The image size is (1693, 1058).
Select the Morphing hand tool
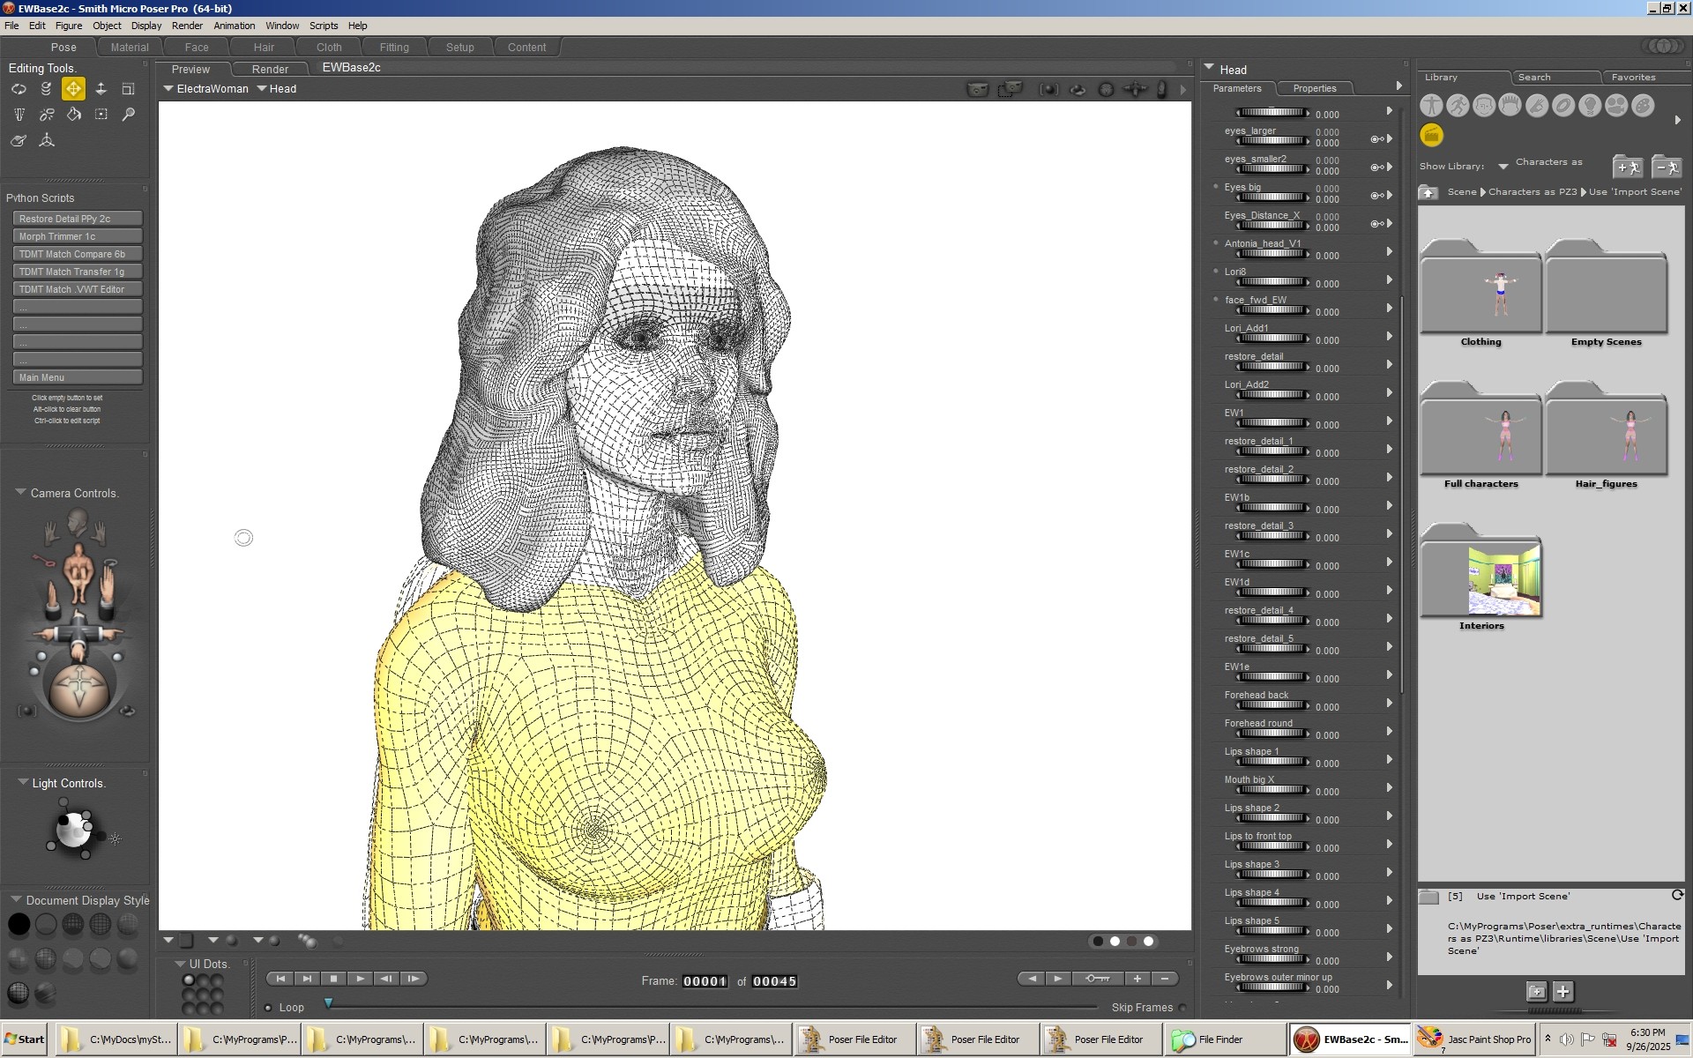coord(18,141)
